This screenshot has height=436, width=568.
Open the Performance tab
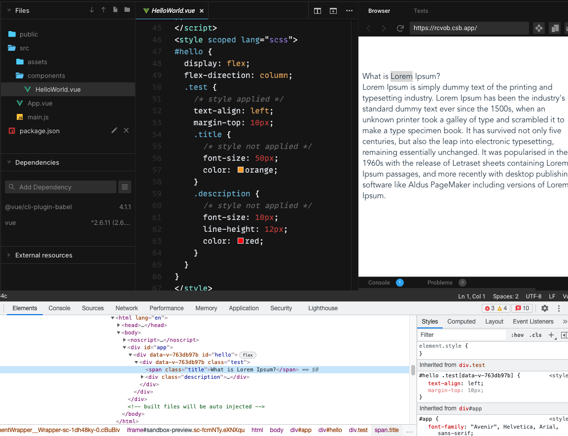coord(167,308)
